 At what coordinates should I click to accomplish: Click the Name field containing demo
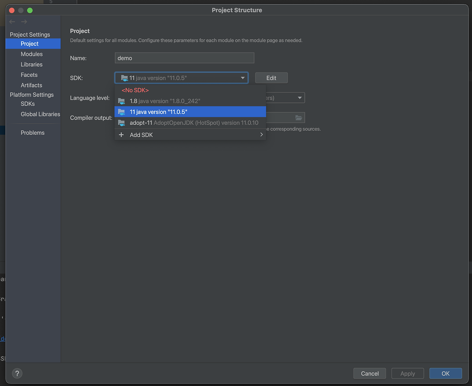pyautogui.click(x=184, y=58)
